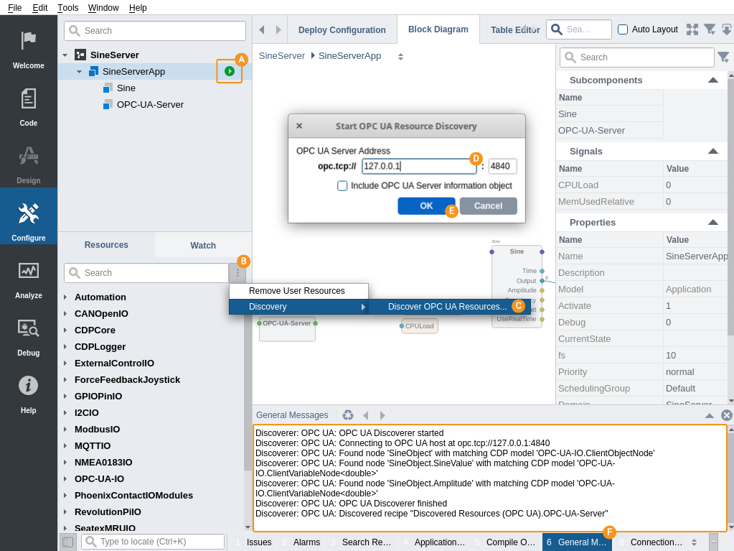The width and height of the screenshot is (734, 551).
Task: Close the General Messages pane
Action: pos(726,415)
